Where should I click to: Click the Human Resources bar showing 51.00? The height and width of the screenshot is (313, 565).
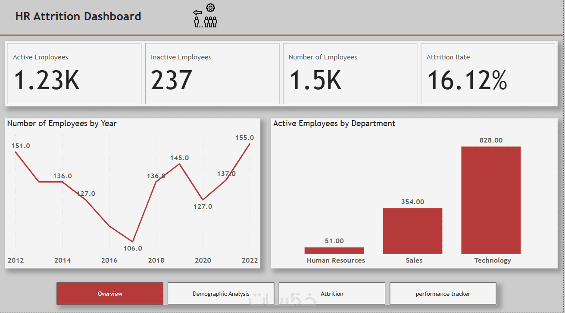(x=334, y=251)
